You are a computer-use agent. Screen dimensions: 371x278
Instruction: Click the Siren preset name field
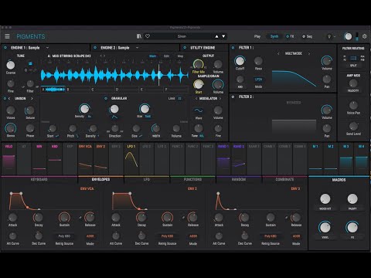pos(182,36)
